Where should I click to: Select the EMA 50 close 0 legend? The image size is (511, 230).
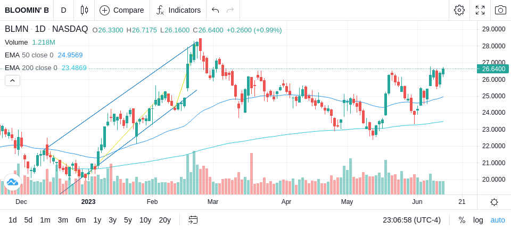29,55
